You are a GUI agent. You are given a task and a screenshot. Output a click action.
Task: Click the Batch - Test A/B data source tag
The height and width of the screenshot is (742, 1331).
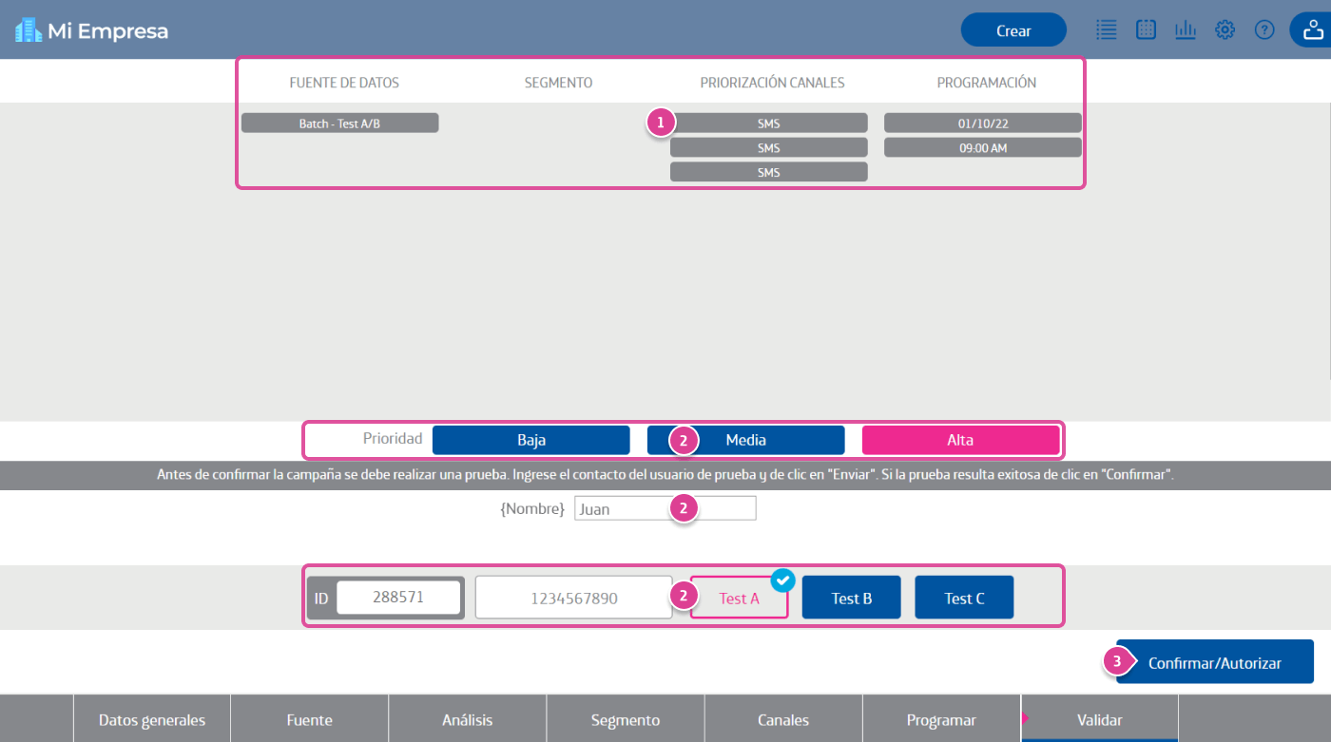point(339,124)
